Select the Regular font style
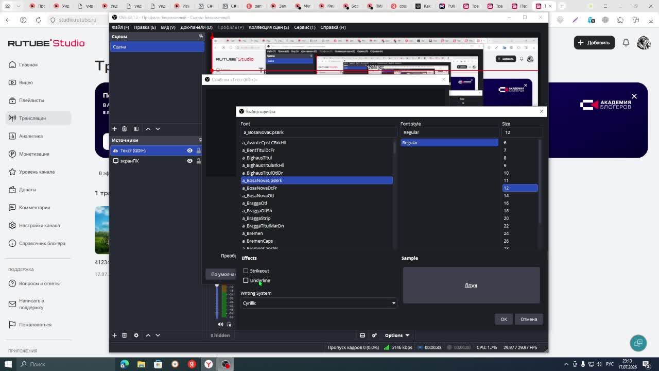Image resolution: width=659 pixels, height=371 pixels. pos(449,143)
